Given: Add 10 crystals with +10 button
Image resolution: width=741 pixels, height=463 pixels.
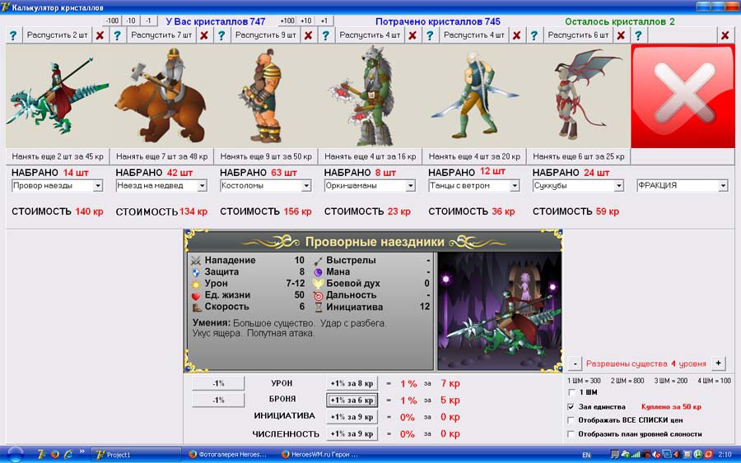Looking at the screenshot, I should click(x=305, y=21).
